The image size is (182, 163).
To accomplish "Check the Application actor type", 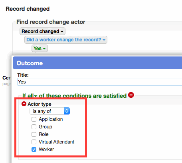I will (34, 119).
